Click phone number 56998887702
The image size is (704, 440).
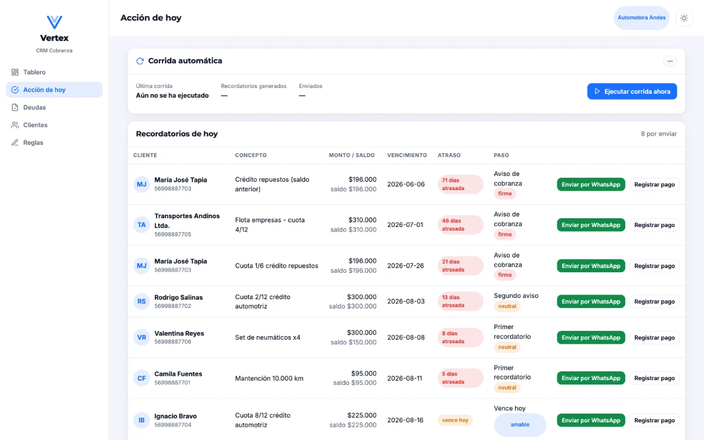[x=172, y=306]
